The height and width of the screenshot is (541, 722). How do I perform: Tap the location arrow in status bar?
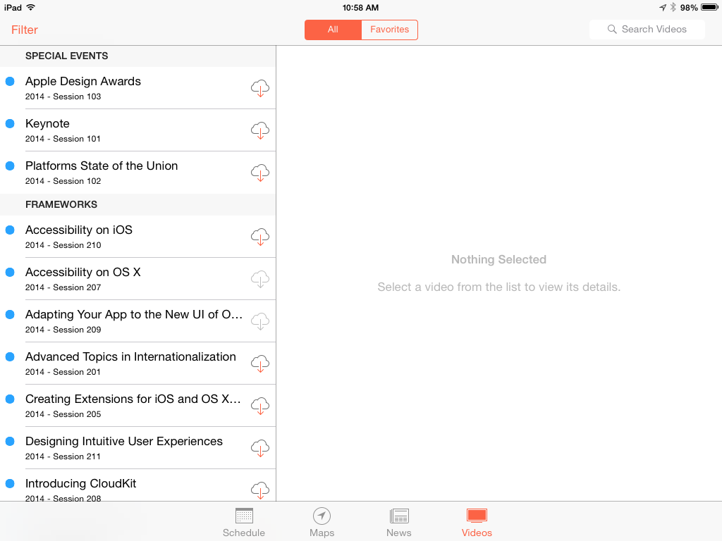(x=663, y=7)
